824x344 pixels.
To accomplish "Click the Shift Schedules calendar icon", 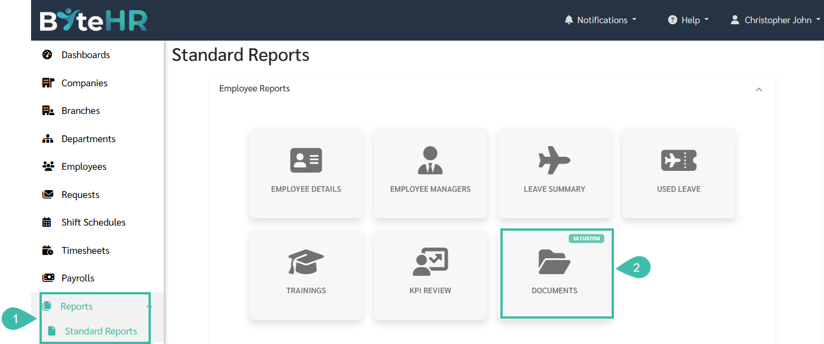I will coord(47,222).
